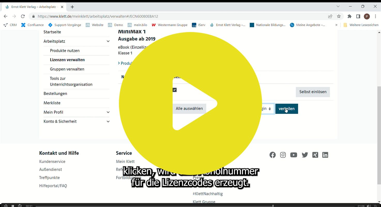This screenshot has height=207, width=381.
Task: Open the Westermann Gruppe bookmark
Action: click(x=169, y=25)
